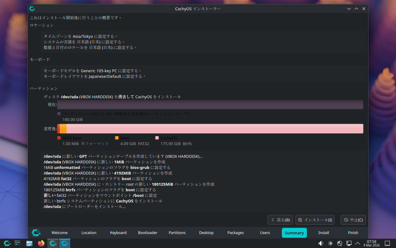Start installation with インストール(I) button

click(x=315, y=220)
